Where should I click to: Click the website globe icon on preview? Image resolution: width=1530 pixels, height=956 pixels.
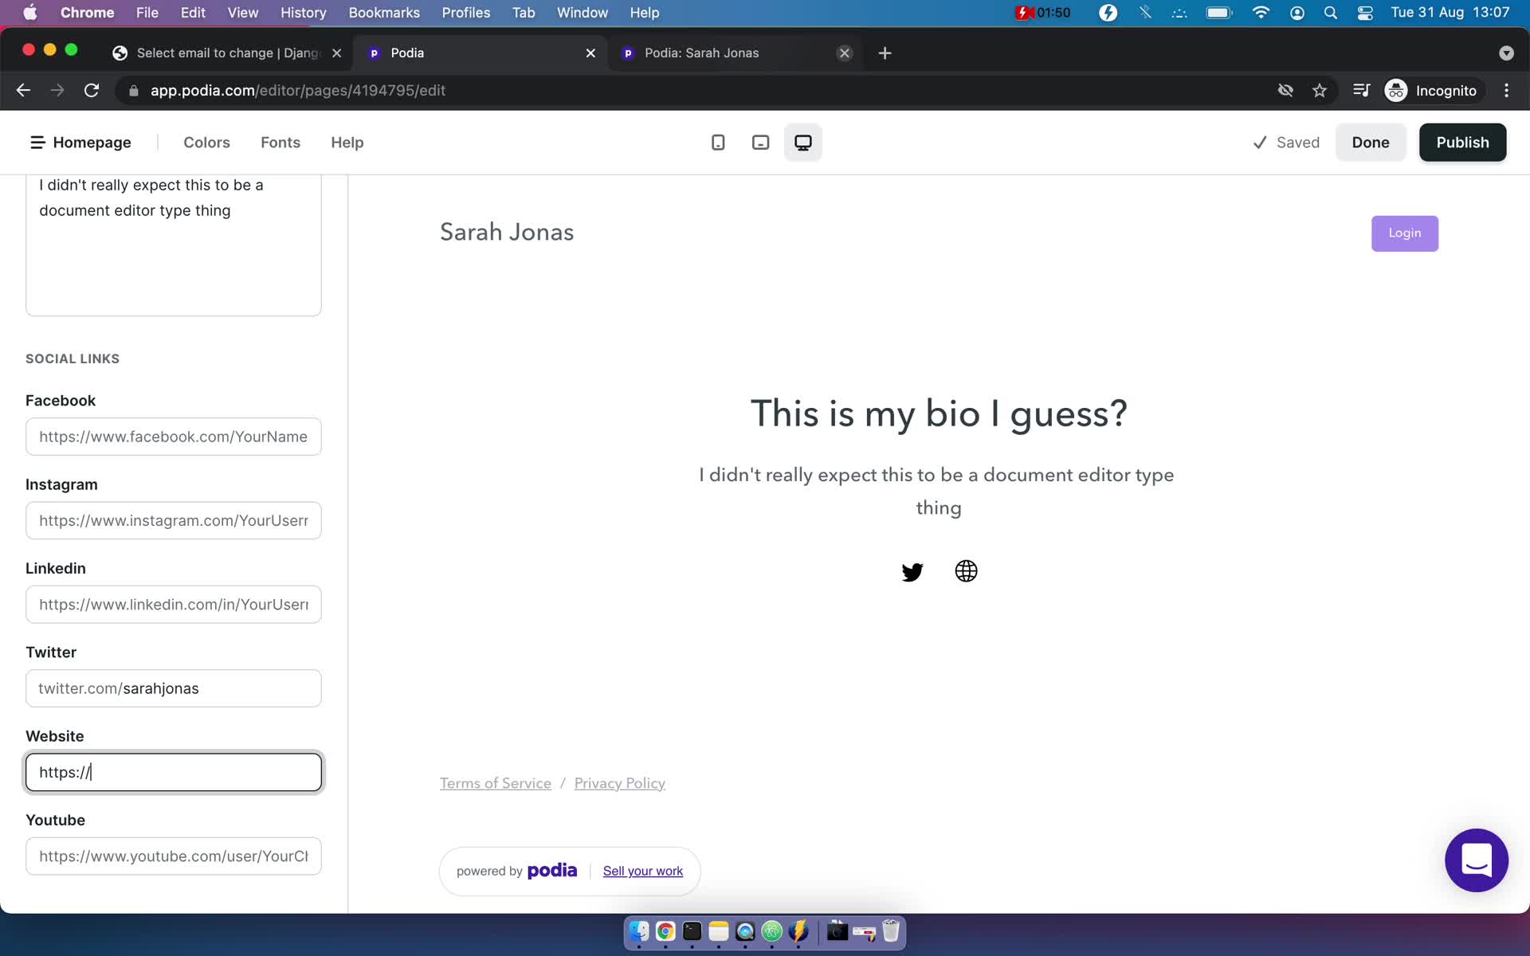(x=965, y=570)
